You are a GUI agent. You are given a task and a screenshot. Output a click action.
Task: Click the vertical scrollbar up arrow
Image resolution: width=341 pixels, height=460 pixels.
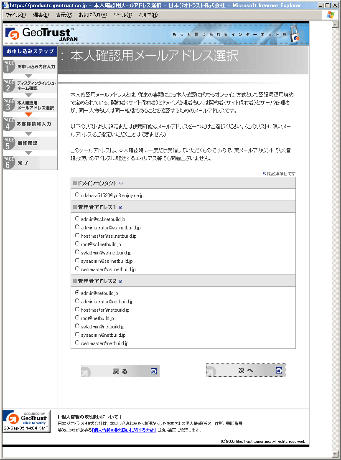335,25
